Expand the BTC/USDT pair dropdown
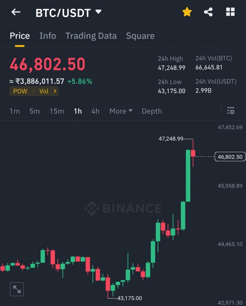This screenshot has height=306, width=246. click(x=98, y=12)
